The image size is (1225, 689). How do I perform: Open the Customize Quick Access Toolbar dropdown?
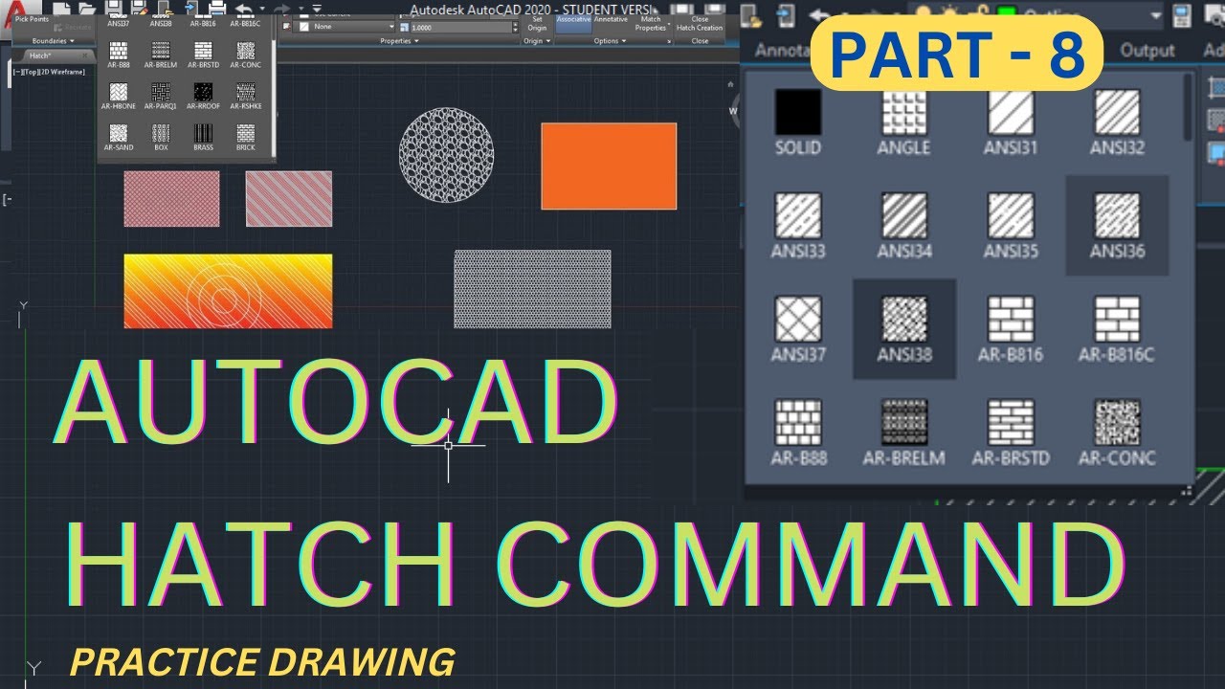317,9
